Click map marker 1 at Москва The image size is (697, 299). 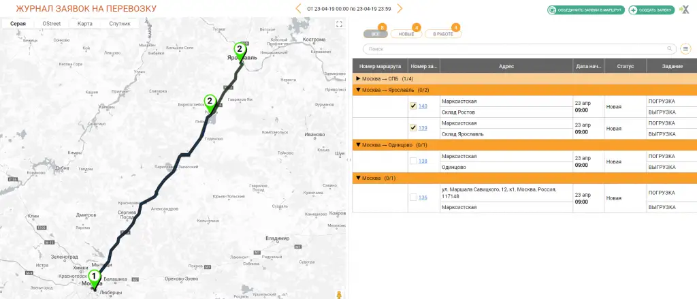click(x=95, y=278)
